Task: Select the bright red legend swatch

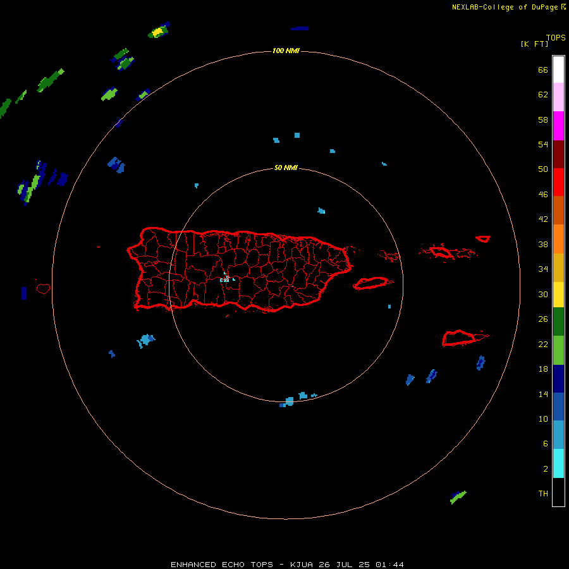Action: point(558,182)
